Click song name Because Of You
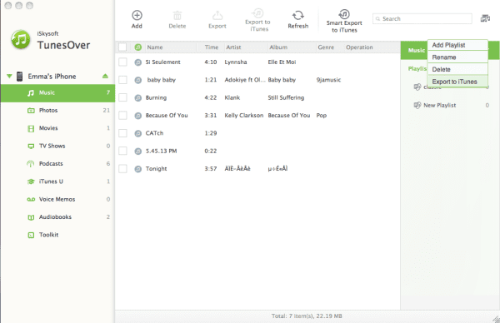500x323 pixels. (167, 116)
